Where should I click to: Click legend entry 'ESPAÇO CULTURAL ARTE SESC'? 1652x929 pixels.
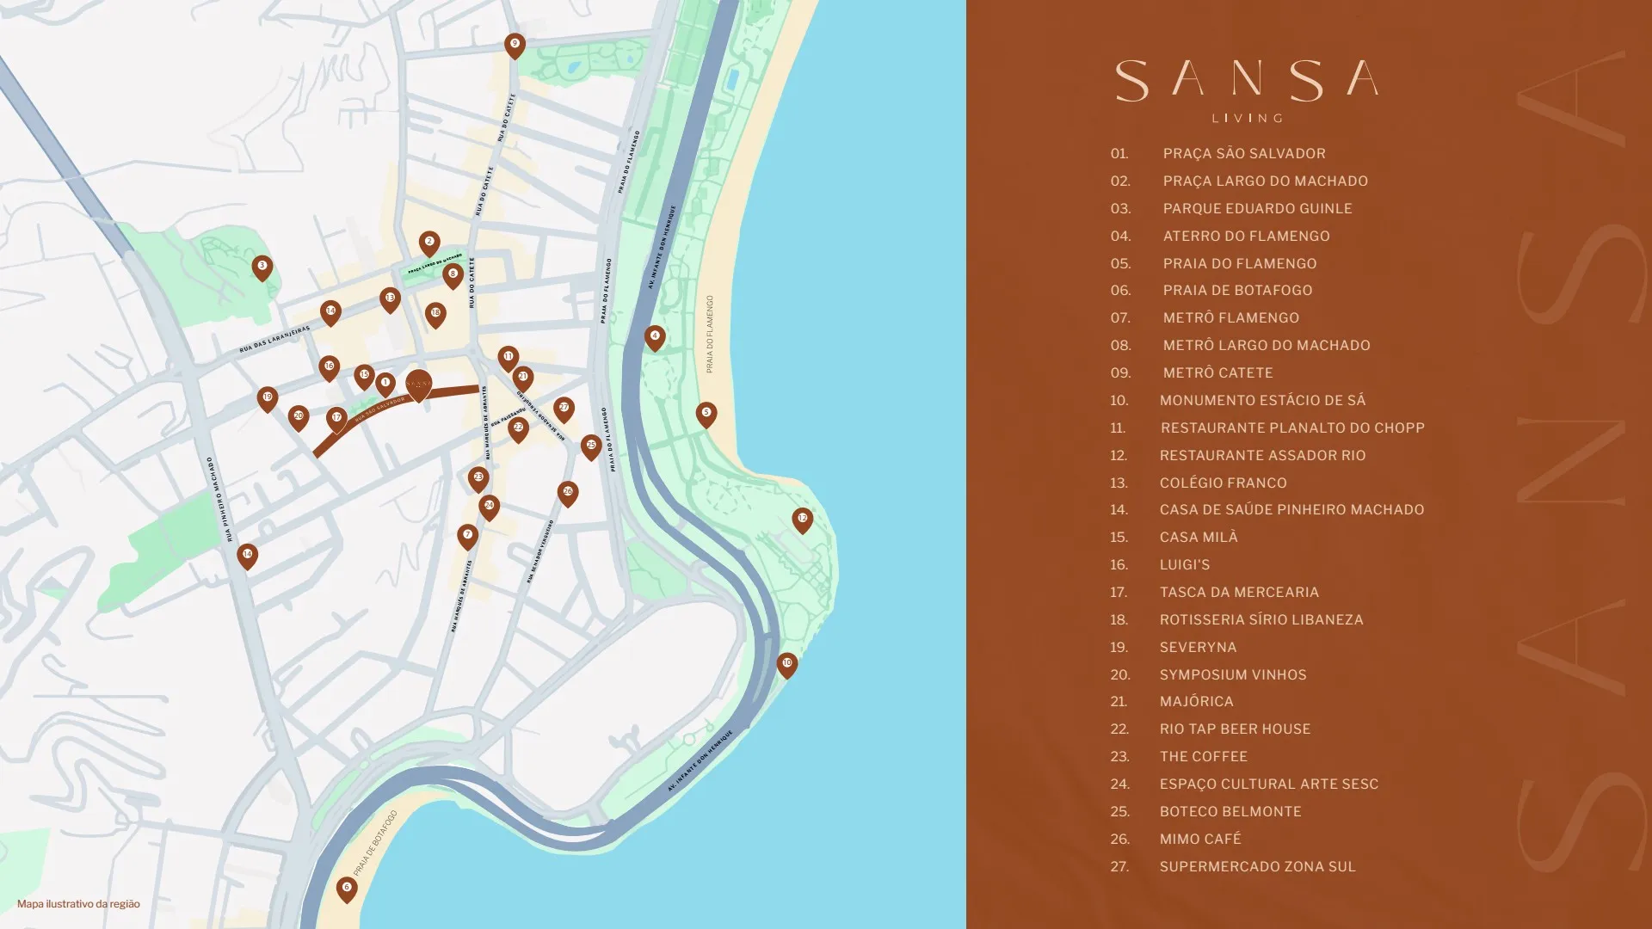1268,784
